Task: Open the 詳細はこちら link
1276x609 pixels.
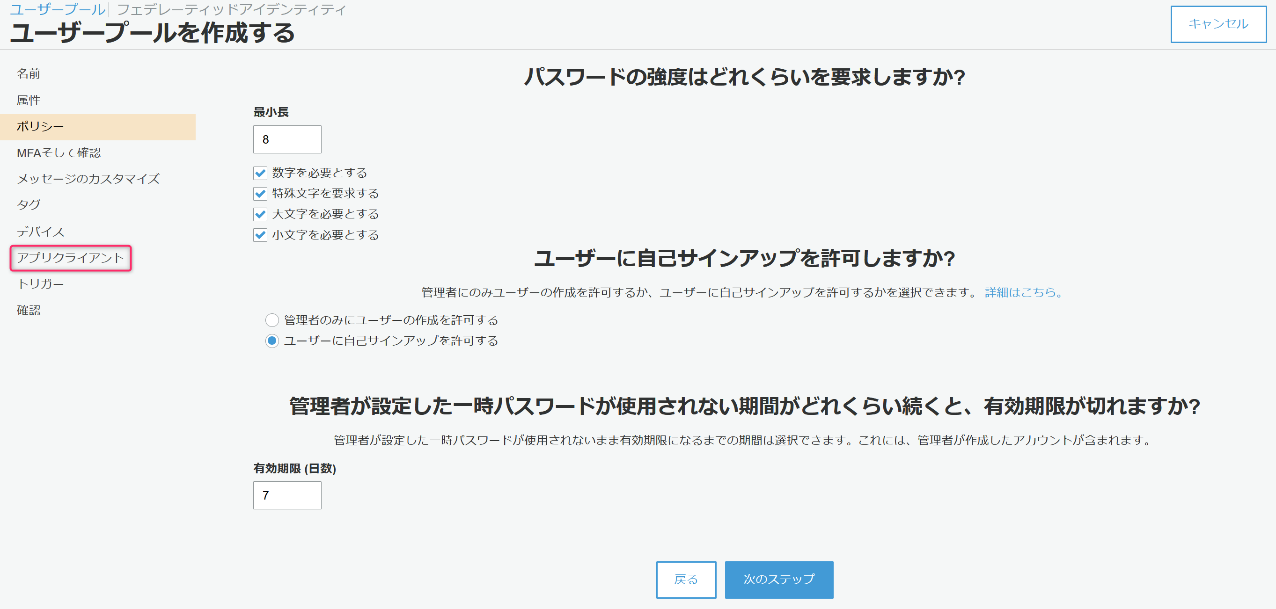Action: (1023, 293)
